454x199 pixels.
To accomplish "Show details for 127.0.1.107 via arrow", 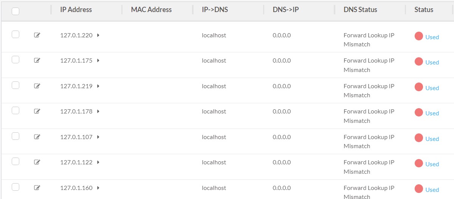I will tap(98, 137).
